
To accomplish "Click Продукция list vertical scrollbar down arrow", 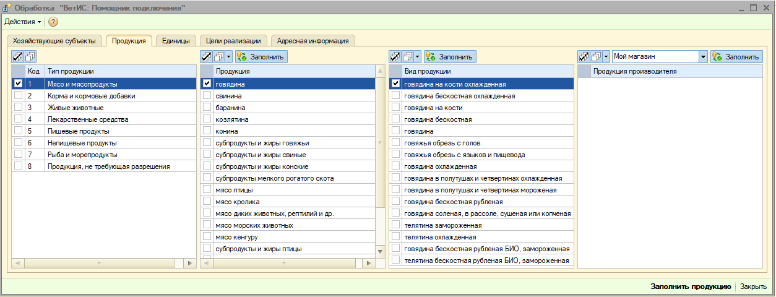I will click(380, 252).
